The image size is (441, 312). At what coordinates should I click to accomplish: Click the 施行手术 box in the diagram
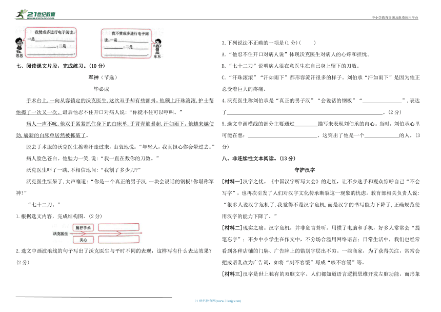pyautogui.click(x=83, y=228)
